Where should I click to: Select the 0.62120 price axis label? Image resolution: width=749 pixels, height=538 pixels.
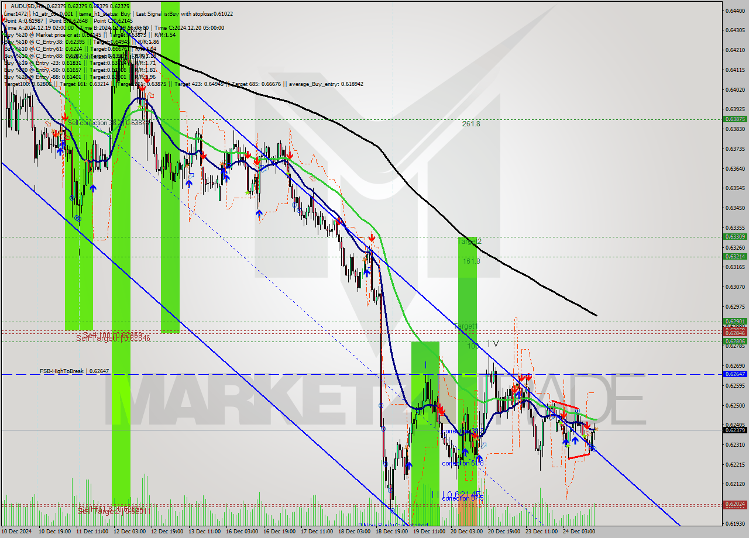pos(735,484)
